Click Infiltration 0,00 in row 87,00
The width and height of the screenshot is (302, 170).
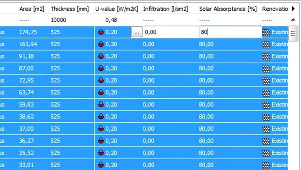(149, 68)
